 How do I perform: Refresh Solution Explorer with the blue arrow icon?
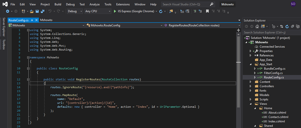coord(287,26)
